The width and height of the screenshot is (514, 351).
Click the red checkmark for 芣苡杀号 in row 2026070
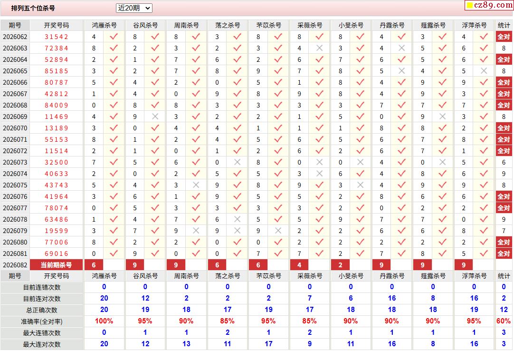[x=278, y=128]
